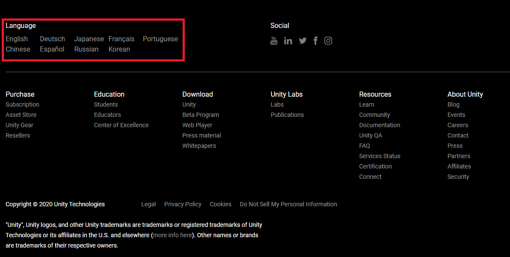Go to Community link

pos(374,115)
